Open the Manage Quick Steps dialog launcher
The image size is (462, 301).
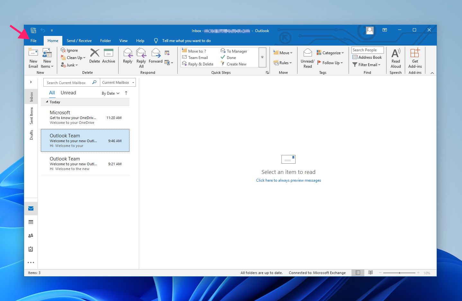pos(267,73)
